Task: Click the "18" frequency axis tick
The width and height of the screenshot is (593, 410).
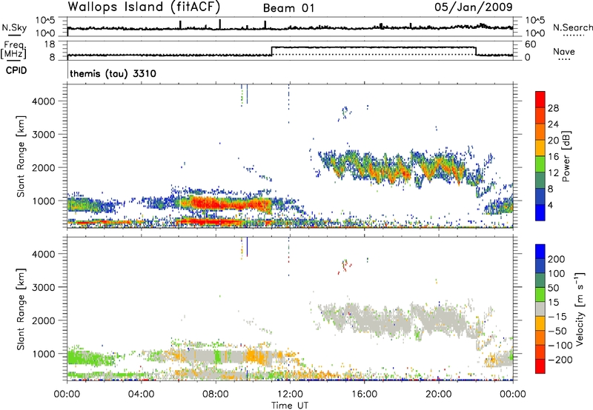Action: pyautogui.click(x=50, y=44)
